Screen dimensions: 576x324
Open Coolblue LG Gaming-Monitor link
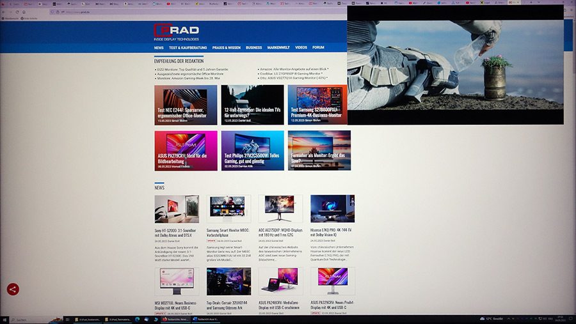pyautogui.click(x=291, y=73)
